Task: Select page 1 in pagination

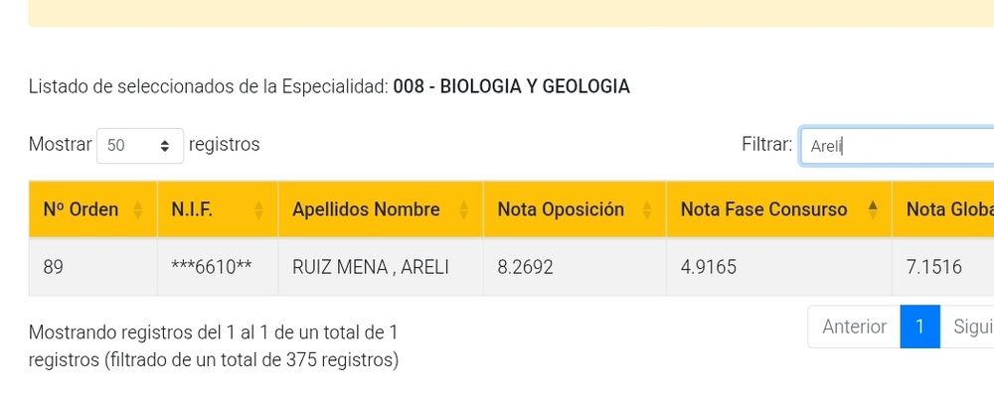Action: tap(919, 327)
